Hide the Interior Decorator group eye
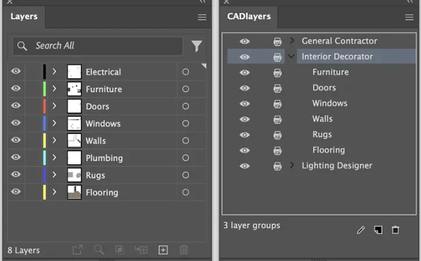421x261 pixels. pos(244,57)
